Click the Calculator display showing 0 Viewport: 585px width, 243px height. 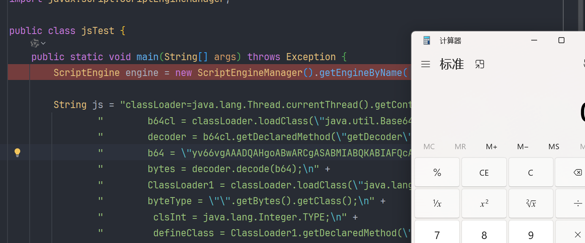point(583,113)
